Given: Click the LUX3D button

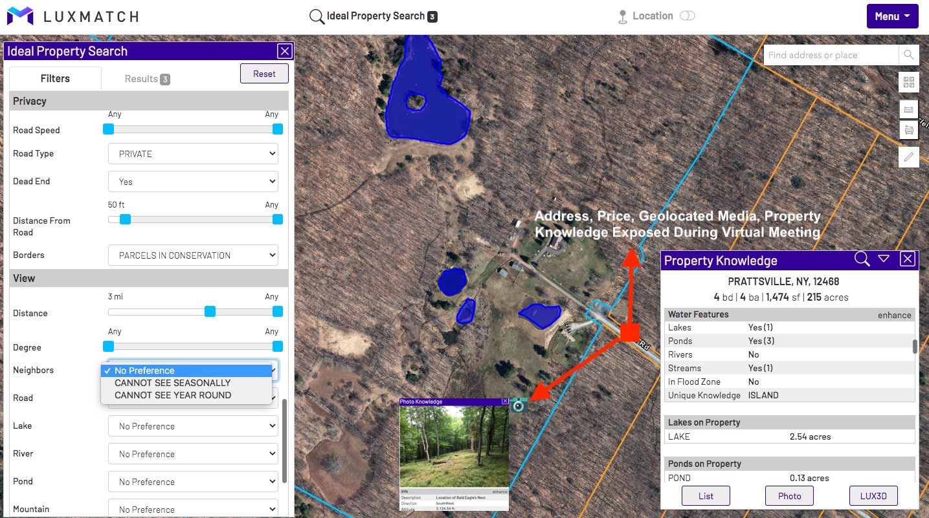Looking at the screenshot, I should click(x=873, y=496).
